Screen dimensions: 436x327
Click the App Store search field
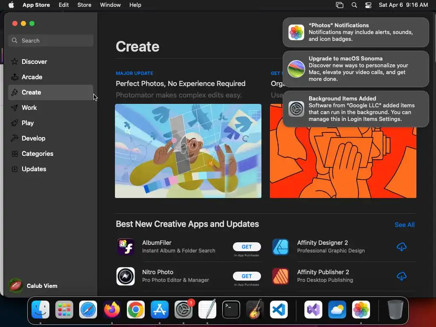tap(51, 40)
